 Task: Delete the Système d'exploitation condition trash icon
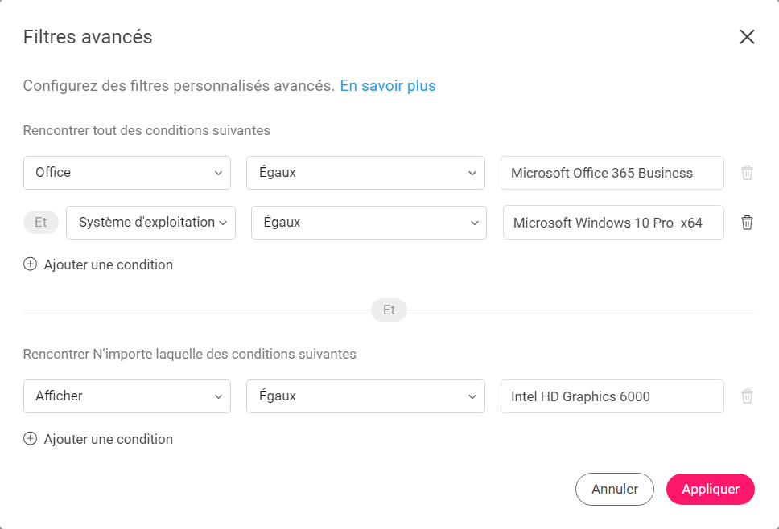747,223
